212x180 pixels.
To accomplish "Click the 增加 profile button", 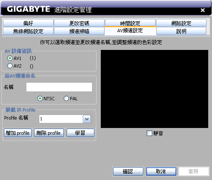I will coord(18,133).
